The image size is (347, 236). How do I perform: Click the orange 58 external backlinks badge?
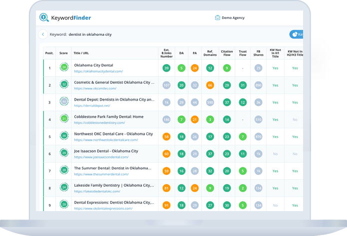click(x=167, y=136)
